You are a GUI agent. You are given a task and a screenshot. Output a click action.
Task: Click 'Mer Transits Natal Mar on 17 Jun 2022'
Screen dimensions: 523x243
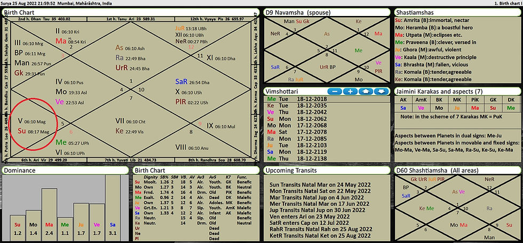(319, 204)
